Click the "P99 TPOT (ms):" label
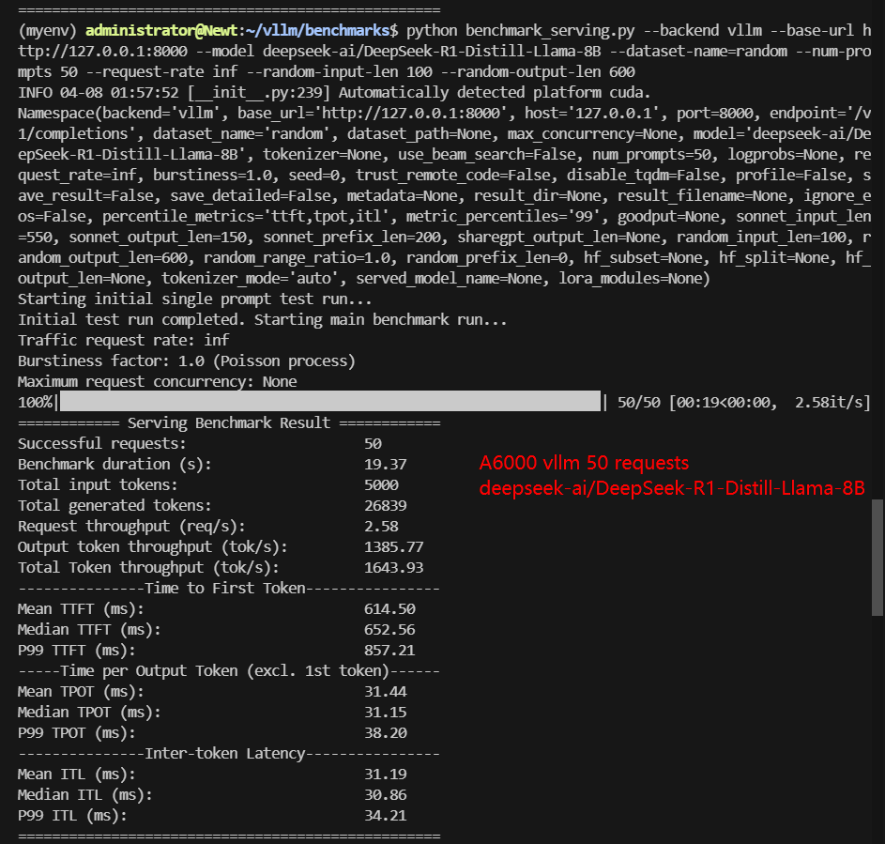The image size is (885, 844). 77,733
